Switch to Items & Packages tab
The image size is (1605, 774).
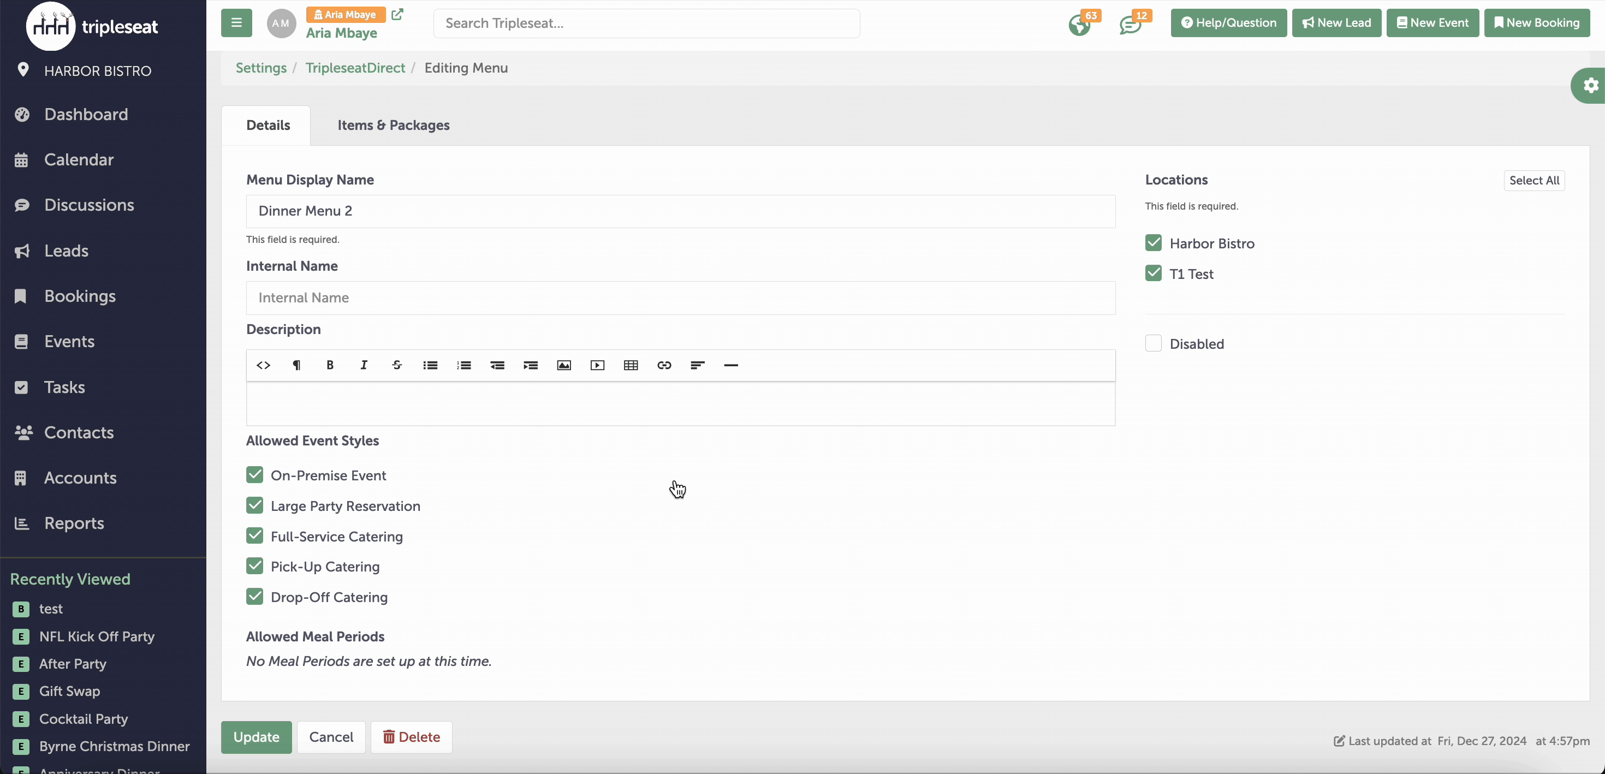[x=393, y=125]
